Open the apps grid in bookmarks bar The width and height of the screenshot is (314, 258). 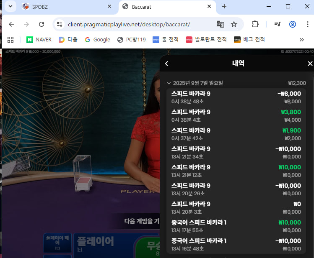click(x=10, y=40)
